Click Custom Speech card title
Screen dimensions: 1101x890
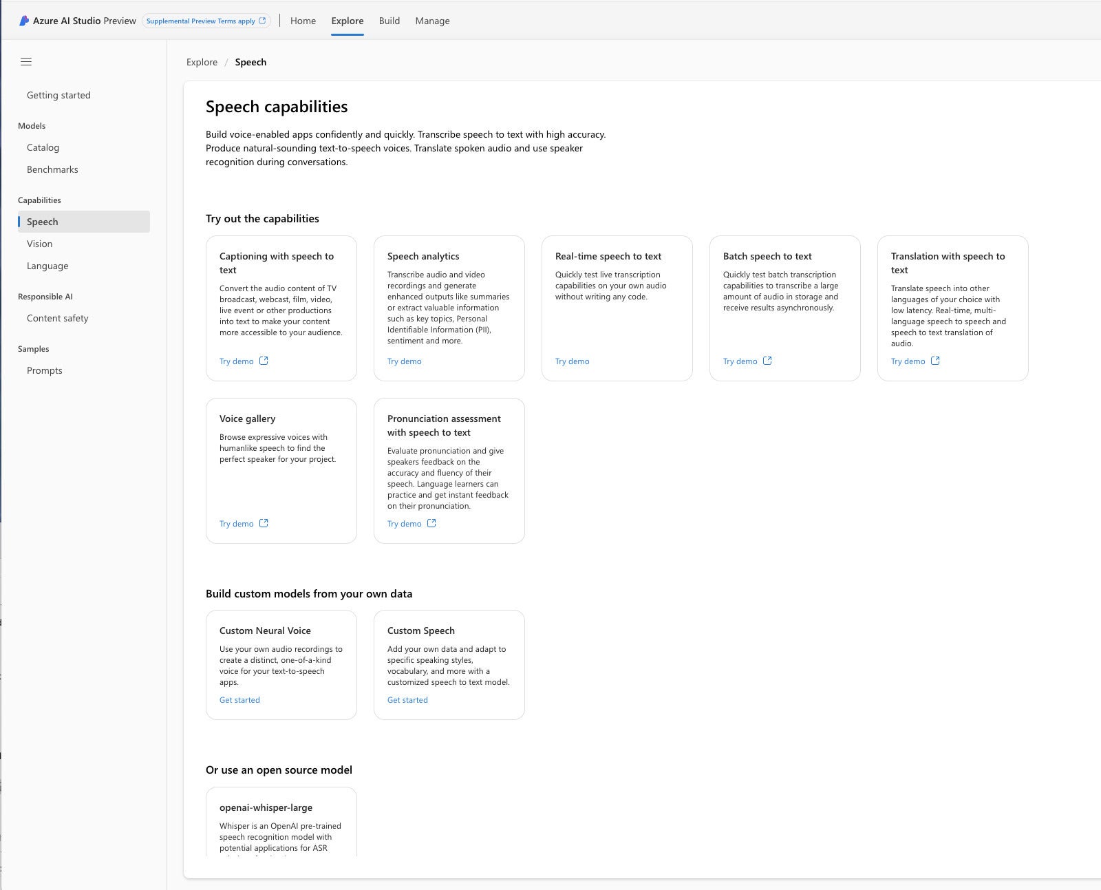(x=421, y=631)
